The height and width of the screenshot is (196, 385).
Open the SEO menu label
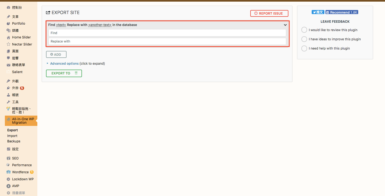tap(15, 158)
